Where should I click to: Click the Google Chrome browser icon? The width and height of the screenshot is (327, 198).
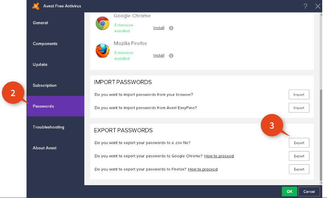[x=102, y=23]
